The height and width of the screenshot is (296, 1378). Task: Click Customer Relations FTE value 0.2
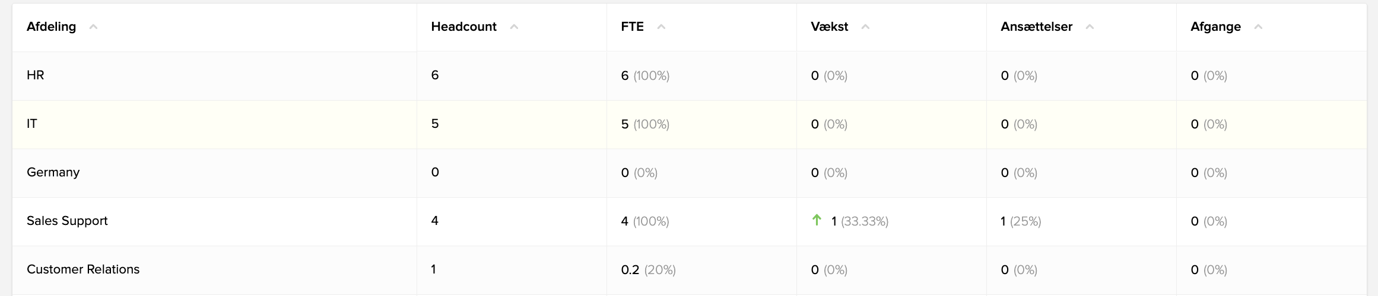tap(630, 270)
